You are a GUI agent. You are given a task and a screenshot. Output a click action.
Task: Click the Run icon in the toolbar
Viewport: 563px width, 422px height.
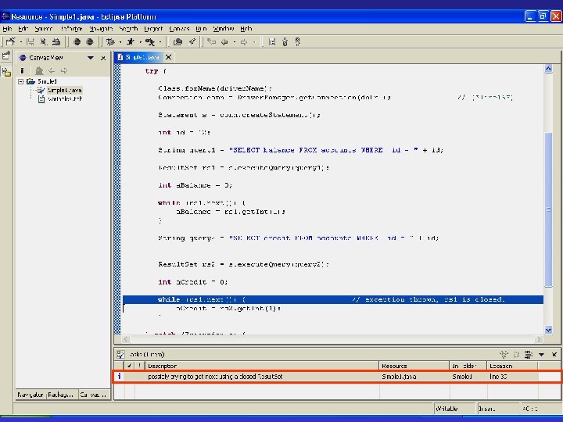[x=131, y=41]
